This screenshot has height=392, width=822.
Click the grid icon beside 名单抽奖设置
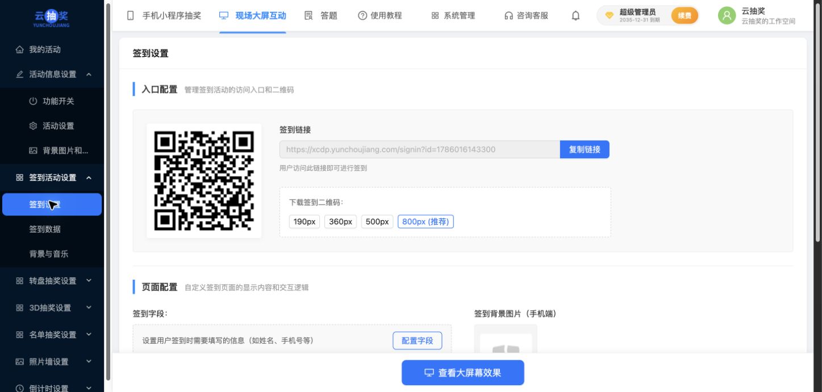coord(20,335)
